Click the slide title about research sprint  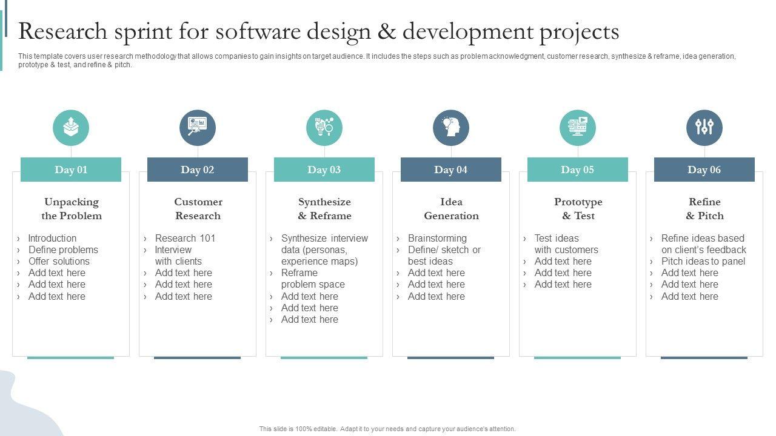coord(319,31)
